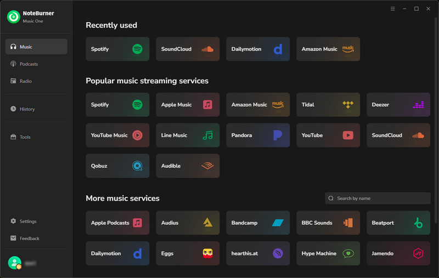
Task: Select Line Music service card
Action: [188, 135]
